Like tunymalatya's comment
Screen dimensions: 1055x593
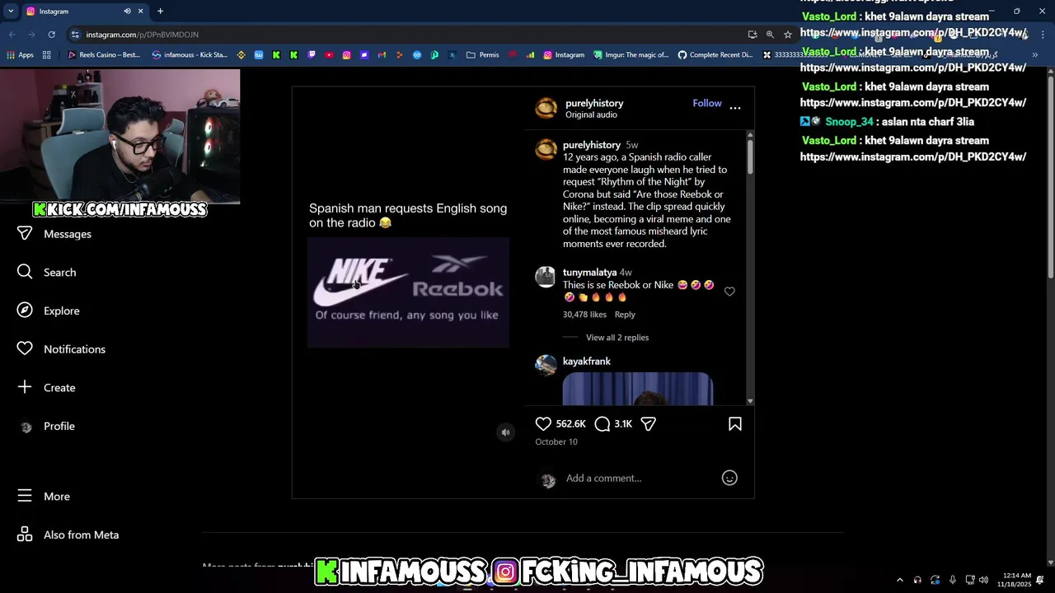click(x=729, y=292)
